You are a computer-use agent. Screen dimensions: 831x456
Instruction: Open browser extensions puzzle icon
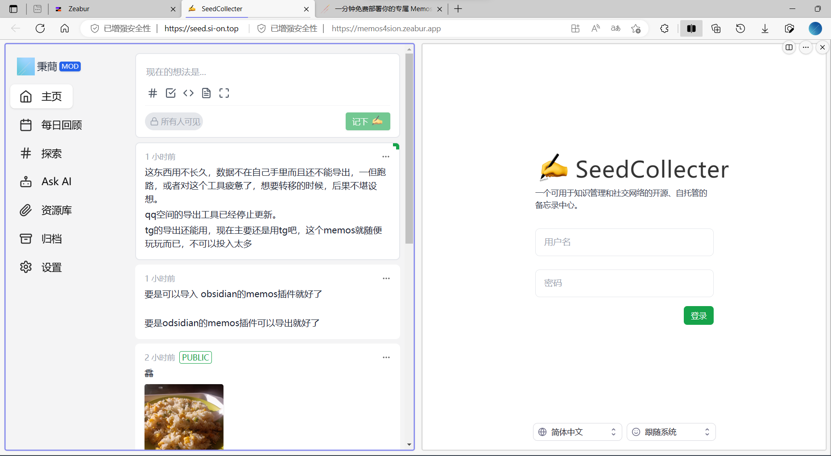pyautogui.click(x=664, y=29)
